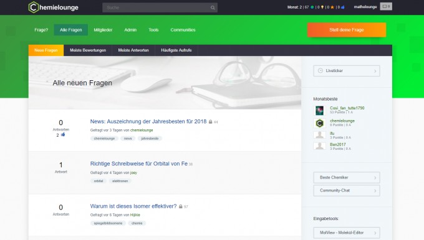424x240 pixels.
Task: Click lock icon beside Isomer question title
Action: pyautogui.click(x=181, y=206)
